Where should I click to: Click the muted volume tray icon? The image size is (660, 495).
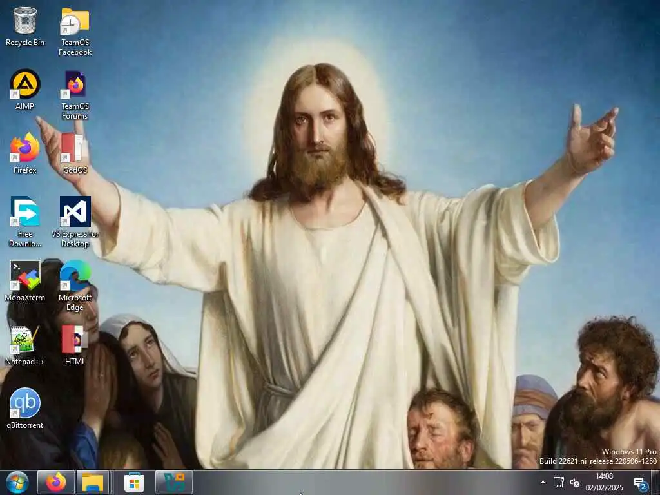point(575,482)
